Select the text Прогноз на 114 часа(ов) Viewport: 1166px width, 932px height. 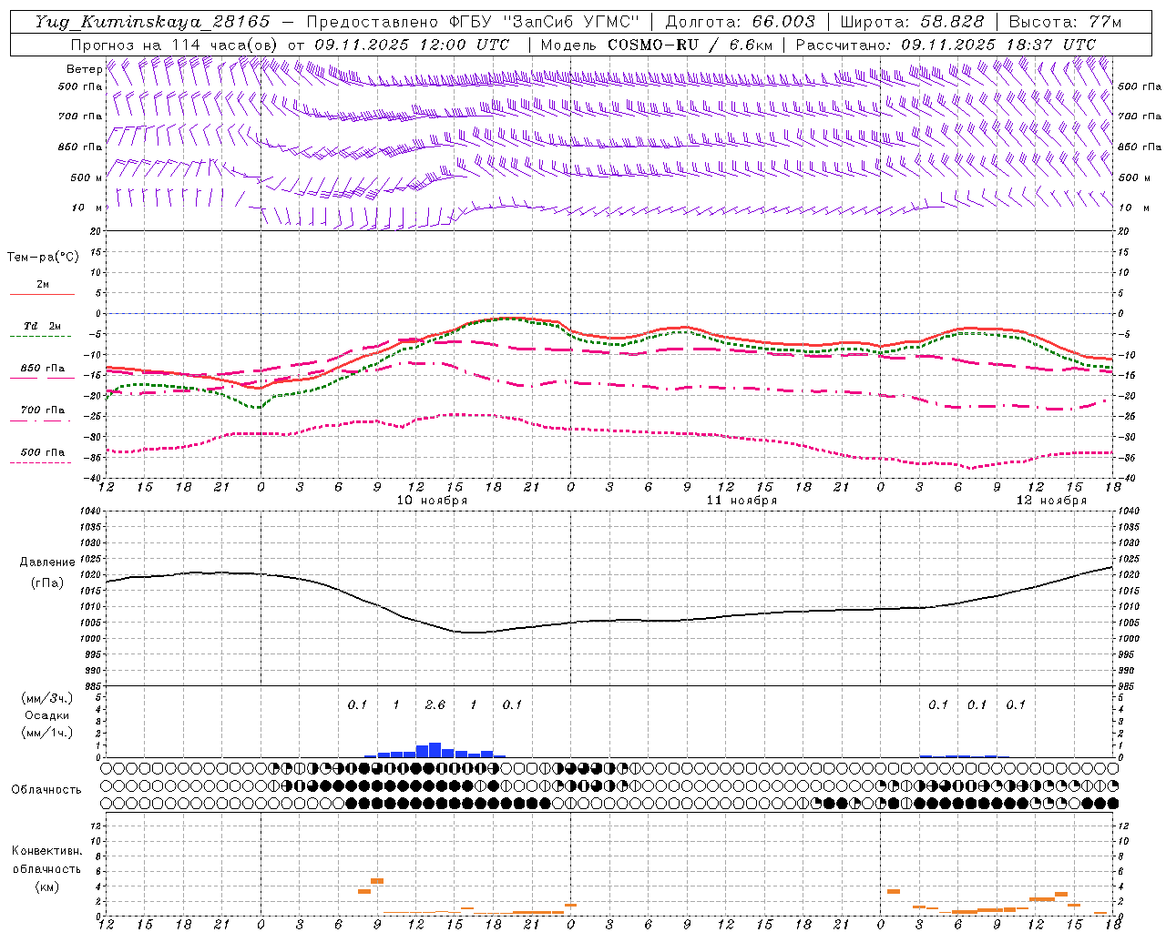(174, 45)
